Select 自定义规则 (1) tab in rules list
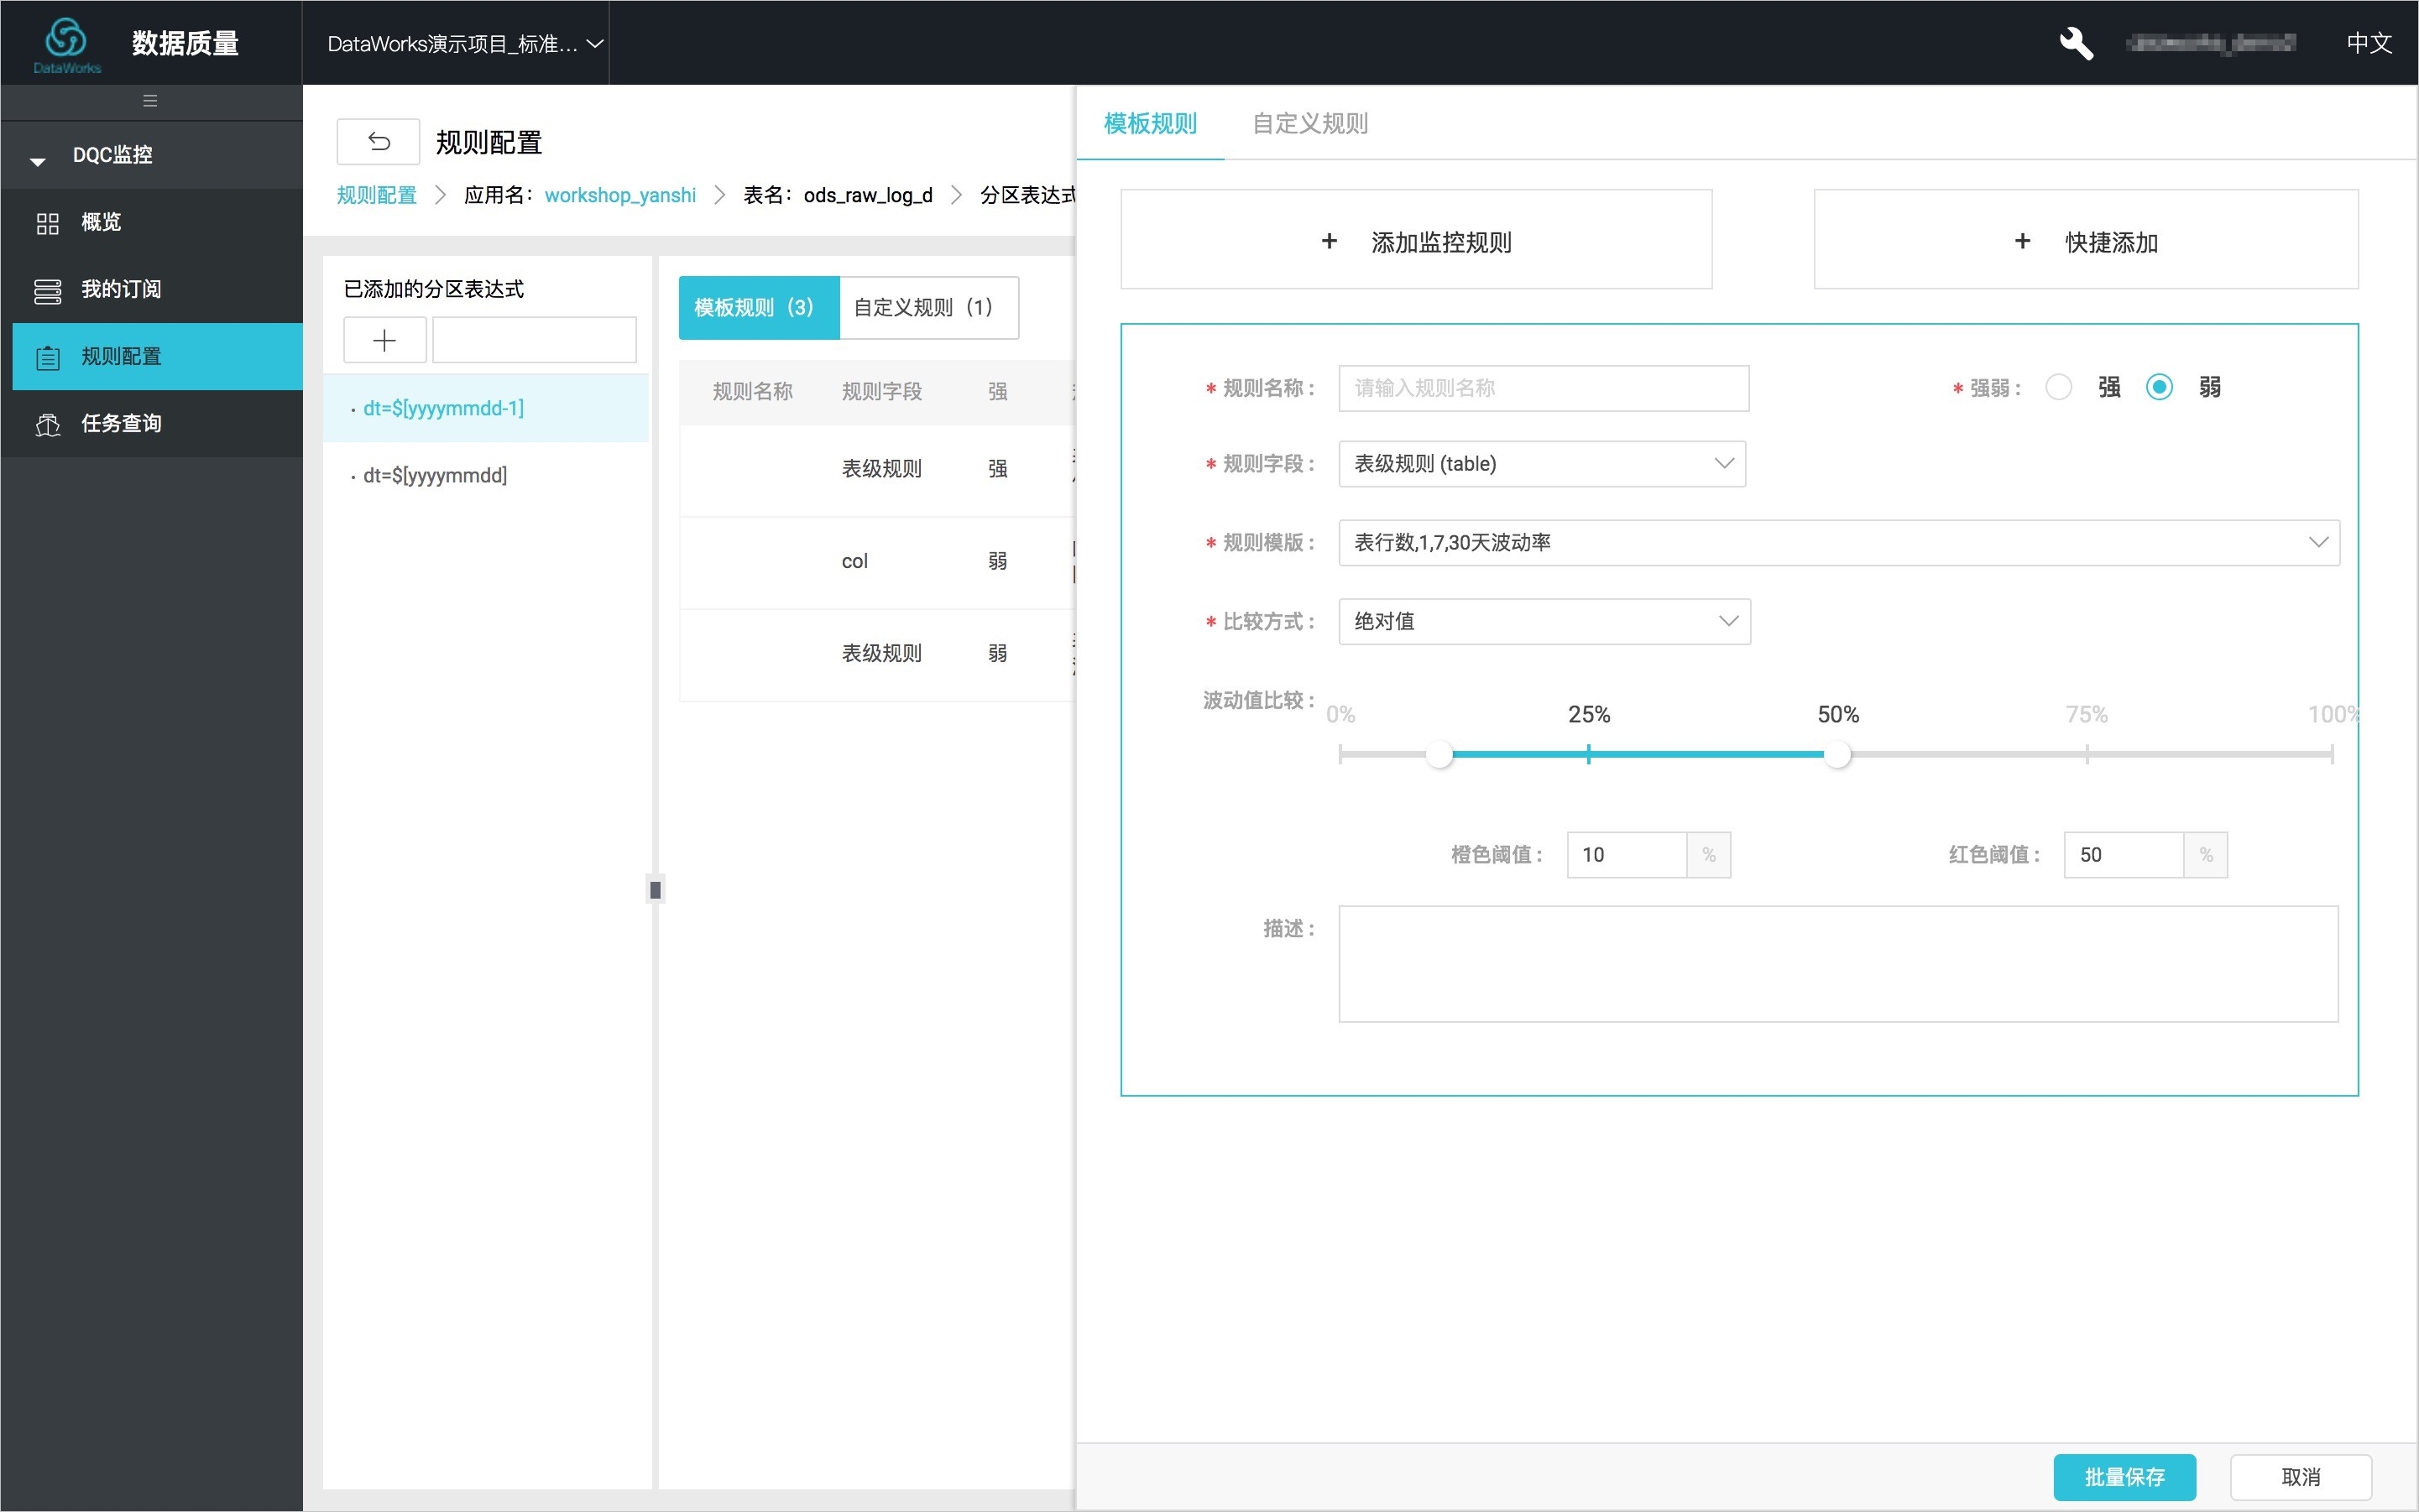The image size is (2419, 1512). click(x=927, y=308)
